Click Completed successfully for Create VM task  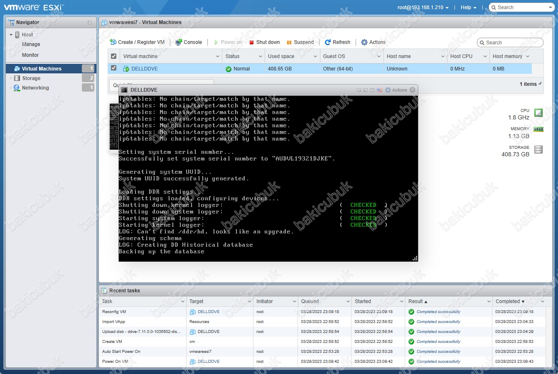(438, 342)
